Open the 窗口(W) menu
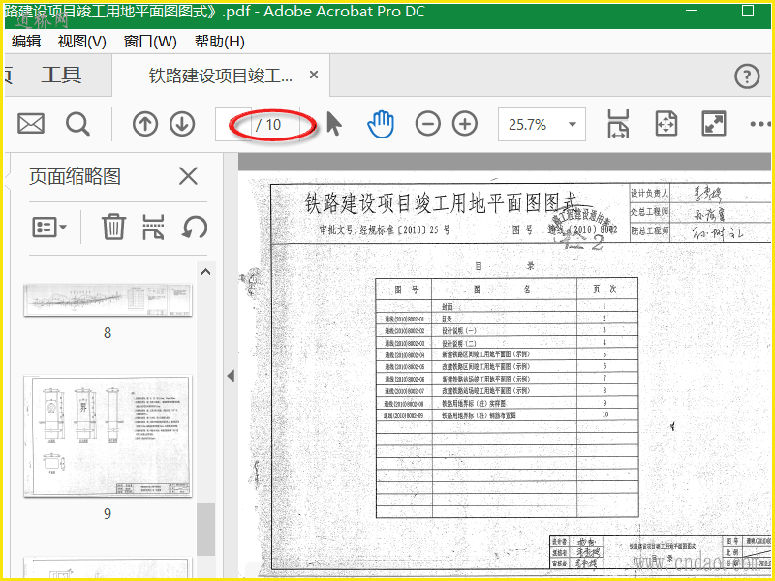Viewport: 775px width, 581px height. click(150, 42)
